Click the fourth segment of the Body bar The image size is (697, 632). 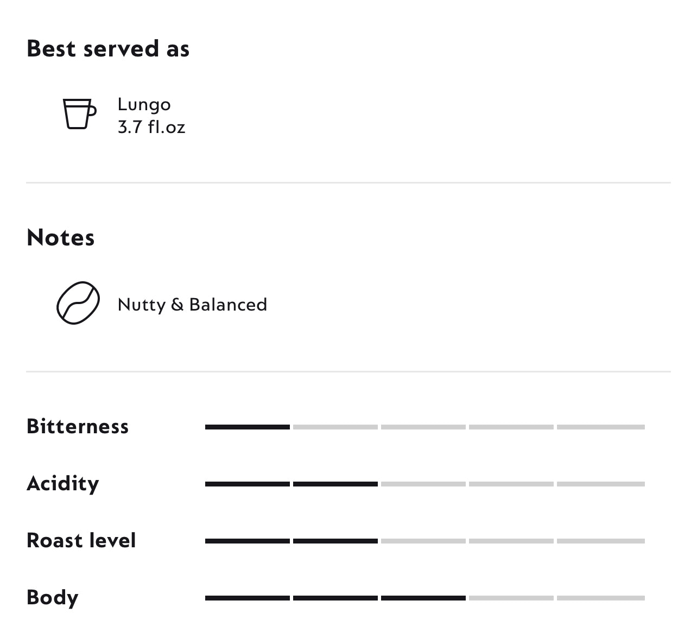(x=511, y=598)
